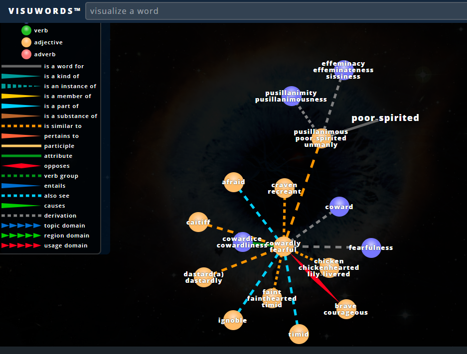This screenshot has width=467, height=354.
Task: Open the "fearfulness" noun node
Action: click(371, 247)
